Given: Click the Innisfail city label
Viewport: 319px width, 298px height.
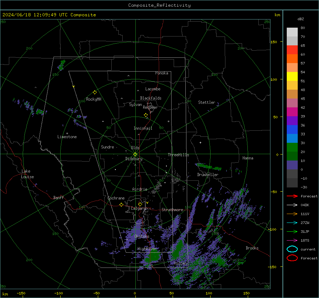Looking at the screenshot, I should click(x=143, y=128).
